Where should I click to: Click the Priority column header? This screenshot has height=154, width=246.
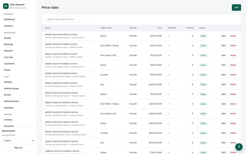coord(190,28)
